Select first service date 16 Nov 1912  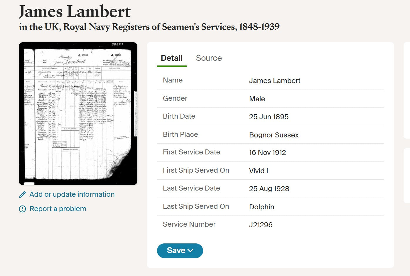click(x=267, y=153)
